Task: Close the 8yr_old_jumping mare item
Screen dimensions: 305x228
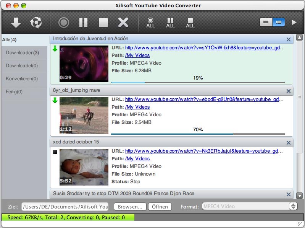Action: [x=289, y=91]
